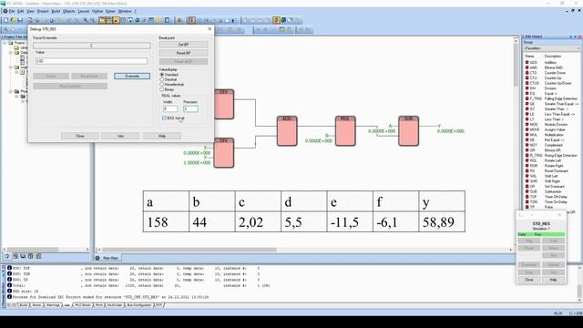Click the yellow warning triangle toolbar icon
The image size is (583, 328).
(x=179, y=20)
